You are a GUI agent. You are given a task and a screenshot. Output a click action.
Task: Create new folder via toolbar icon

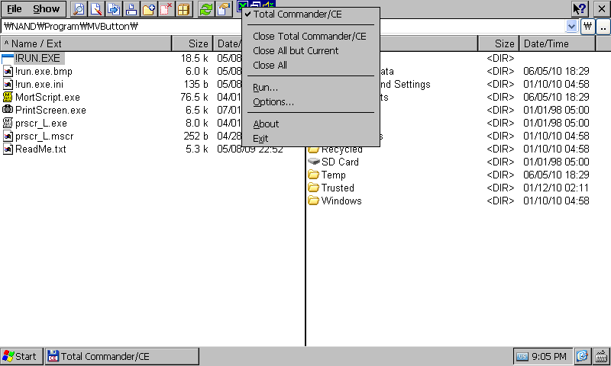(148, 9)
